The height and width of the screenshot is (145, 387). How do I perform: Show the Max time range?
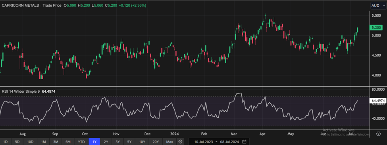(169, 142)
